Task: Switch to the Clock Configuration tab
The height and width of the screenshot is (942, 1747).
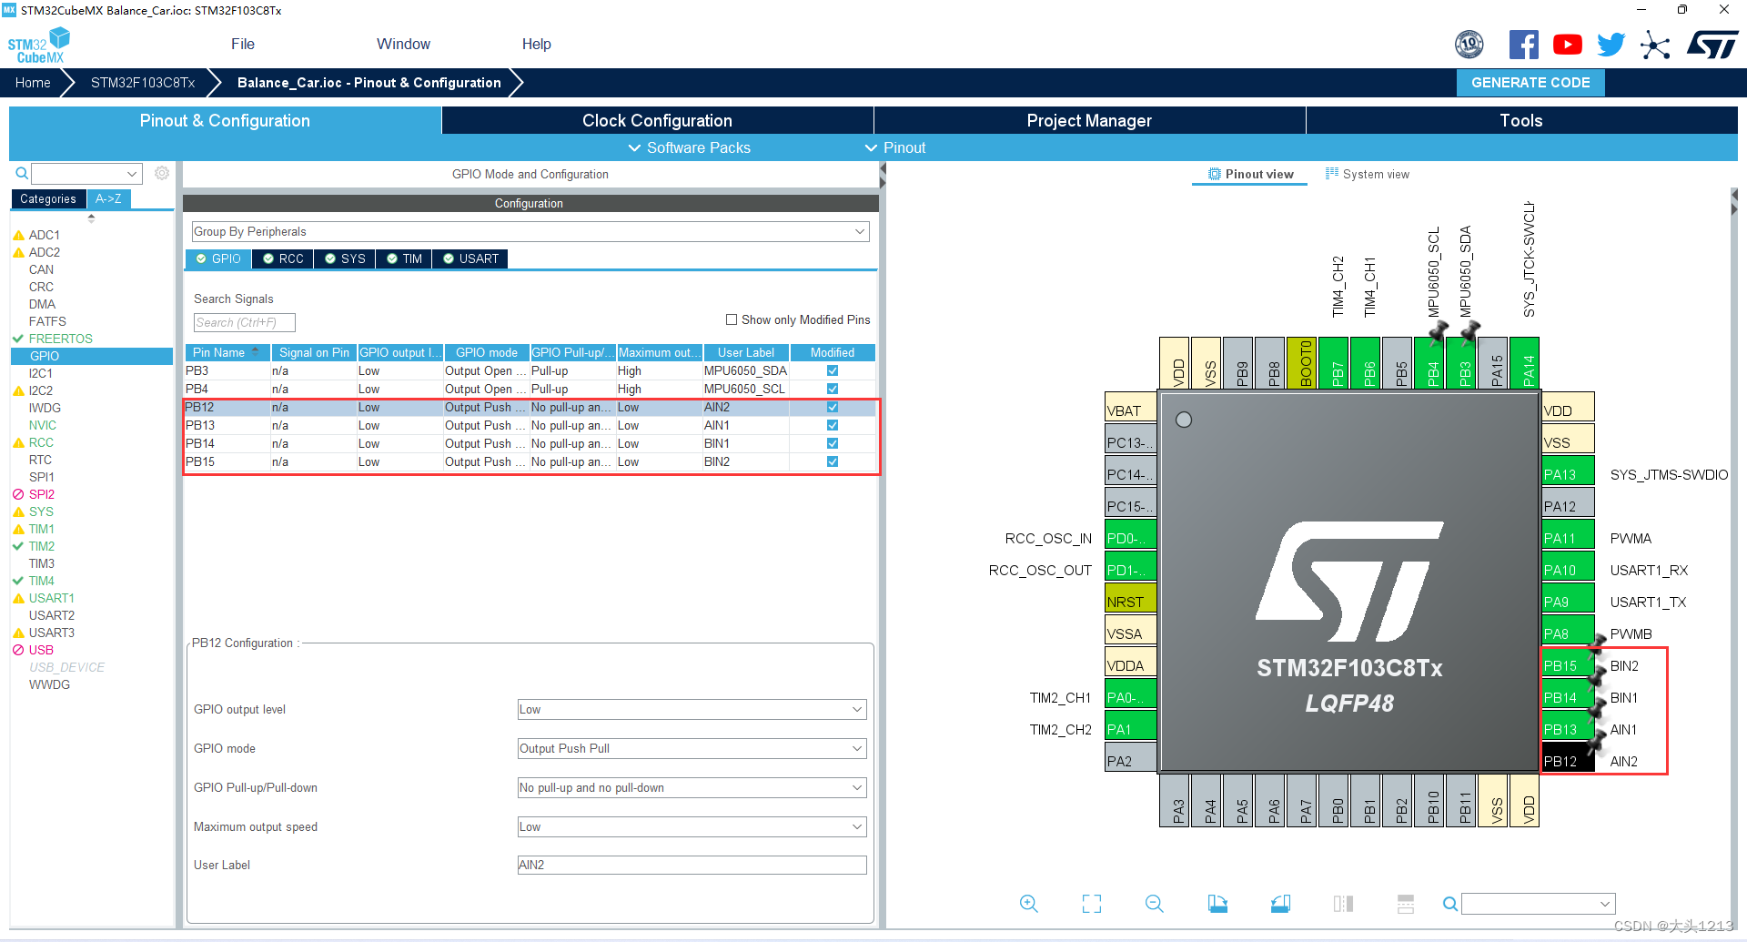Action: click(x=657, y=120)
